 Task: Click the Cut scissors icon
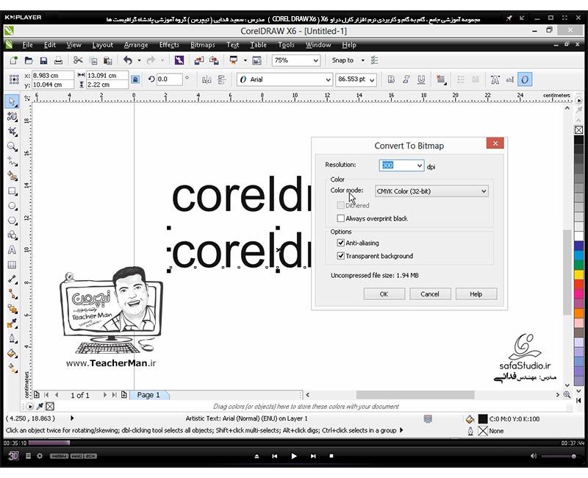[78, 60]
